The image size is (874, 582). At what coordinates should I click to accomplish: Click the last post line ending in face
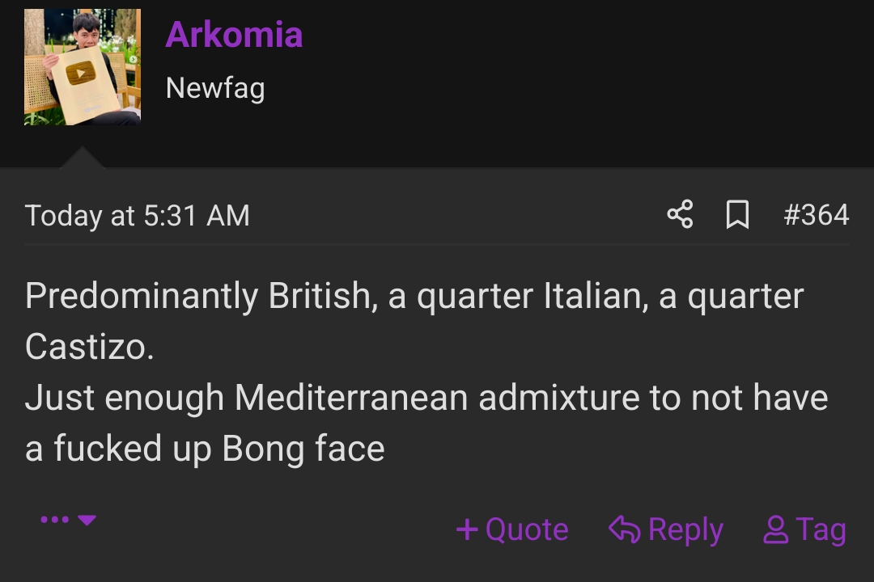tap(205, 449)
